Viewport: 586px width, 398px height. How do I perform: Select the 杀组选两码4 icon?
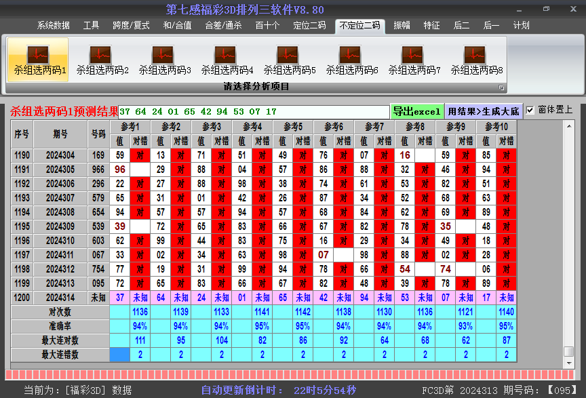tap(225, 60)
